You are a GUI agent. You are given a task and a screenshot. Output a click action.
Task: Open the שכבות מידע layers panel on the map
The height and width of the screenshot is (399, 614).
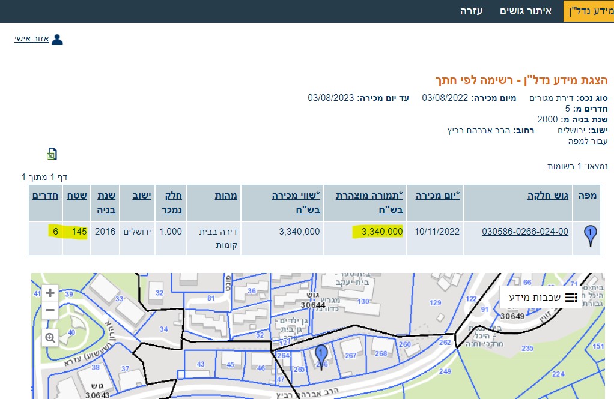tap(540, 297)
